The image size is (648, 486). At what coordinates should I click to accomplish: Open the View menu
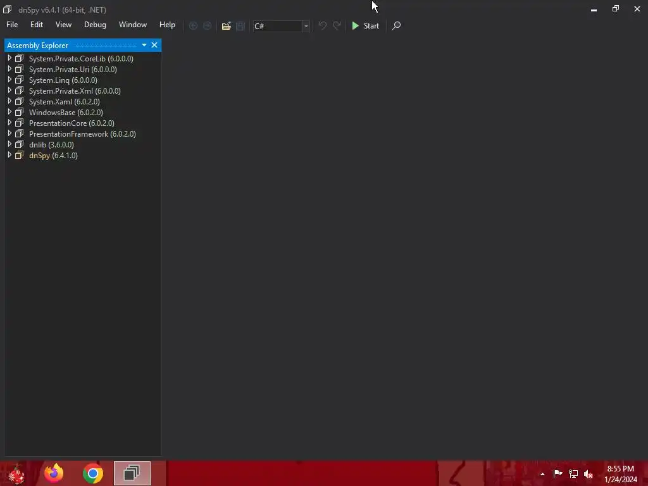click(x=63, y=25)
